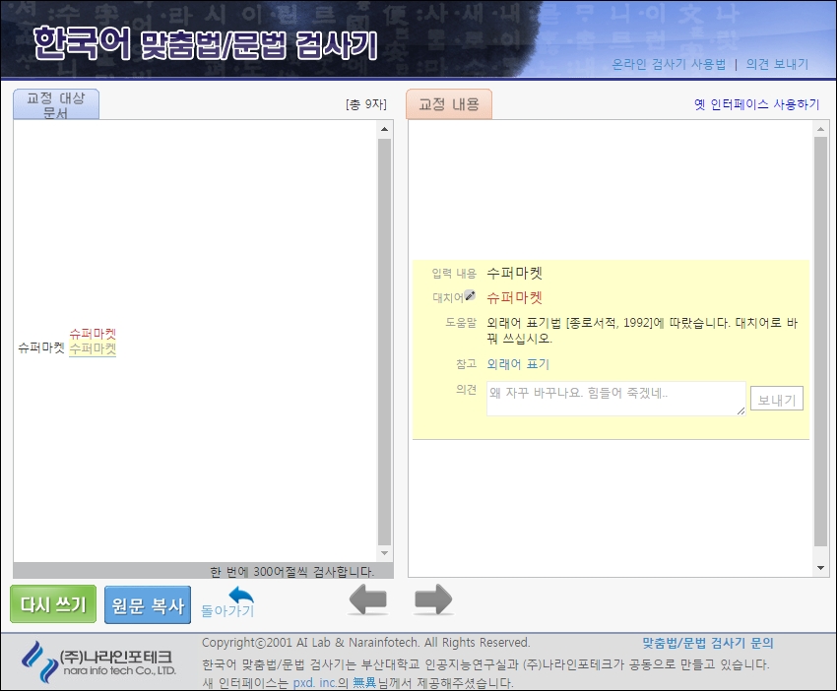The height and width of the screenshot is (692, 838).
Task: Click the down arrow of the left document scrollbar
Action: pyautogui.click(x=384, y=553)
